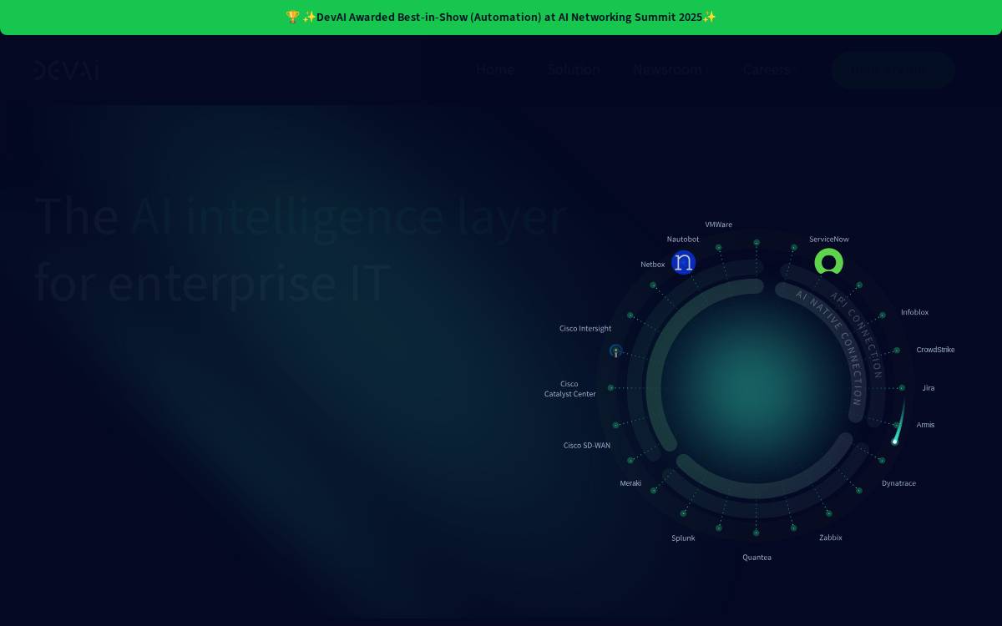The height and width of the screenshot is (626, 1002).
Task: Click the Zabbix label
Action: coord(831,538)
